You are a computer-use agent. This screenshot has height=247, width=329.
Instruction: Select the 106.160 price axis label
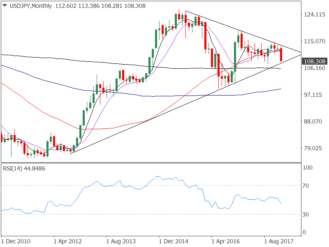315,68
